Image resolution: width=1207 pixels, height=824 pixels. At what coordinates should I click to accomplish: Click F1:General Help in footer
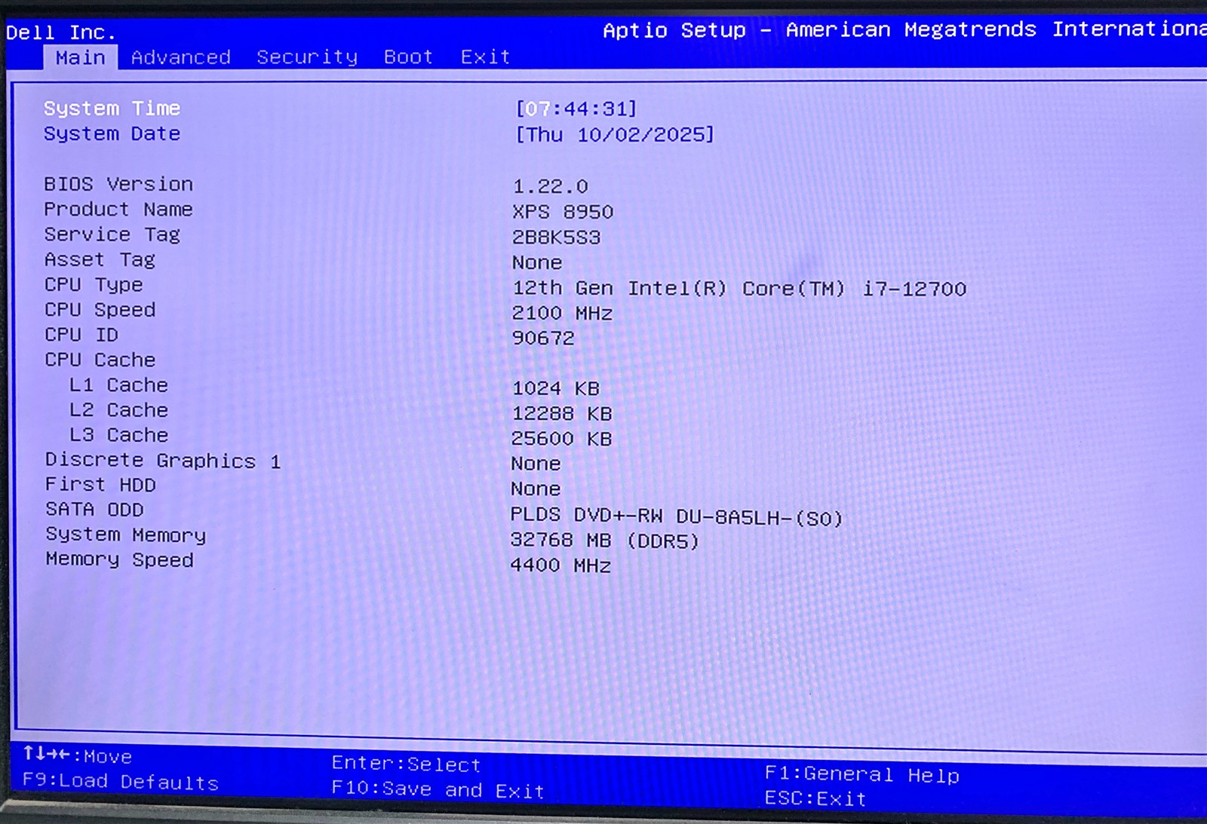861,774
